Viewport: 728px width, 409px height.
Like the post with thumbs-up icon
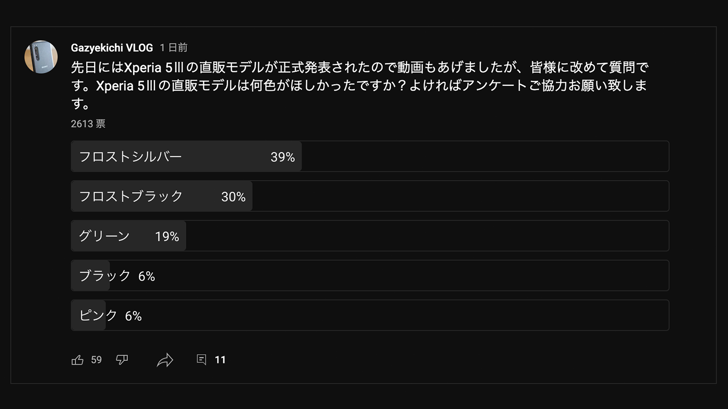[78, 360]
